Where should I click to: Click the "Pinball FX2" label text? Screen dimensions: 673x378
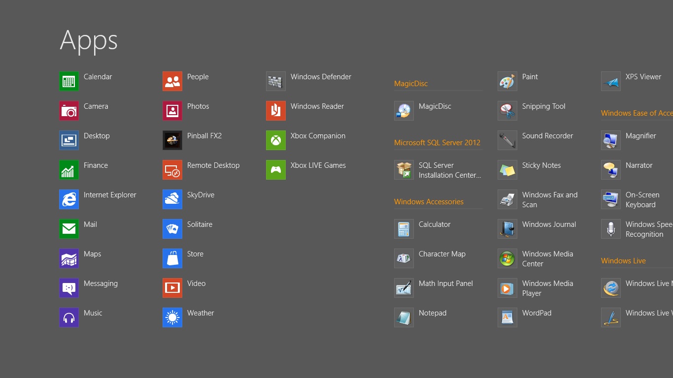pyautogui.click(x=204, y=136)
